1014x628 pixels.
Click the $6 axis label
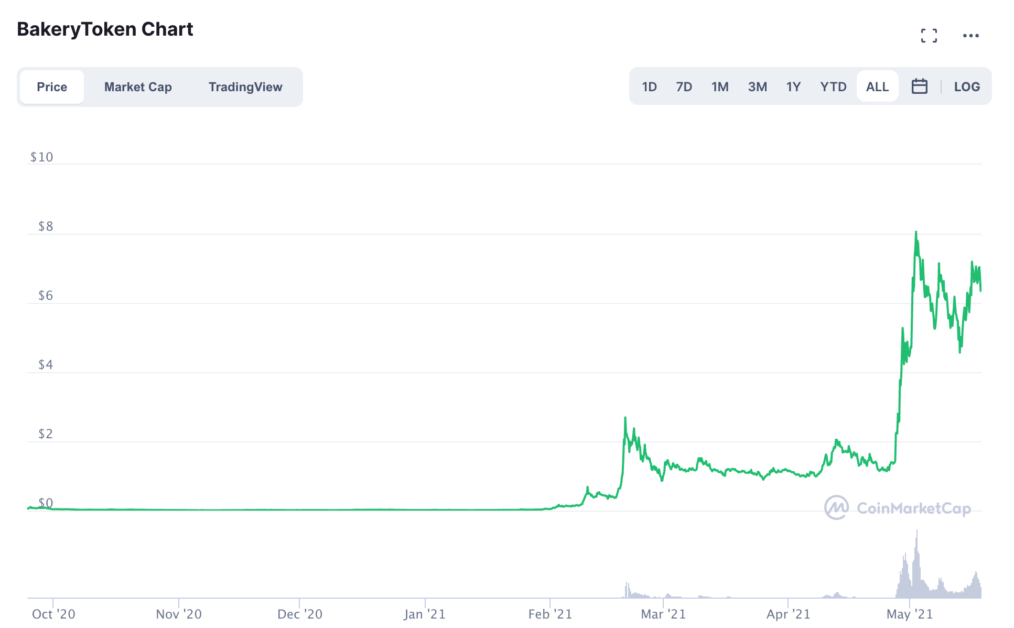(46, 295)
